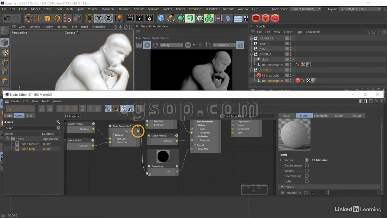387x218 pixels.
Task: Select the Spline Pen tool
Action: coord(171,18)
